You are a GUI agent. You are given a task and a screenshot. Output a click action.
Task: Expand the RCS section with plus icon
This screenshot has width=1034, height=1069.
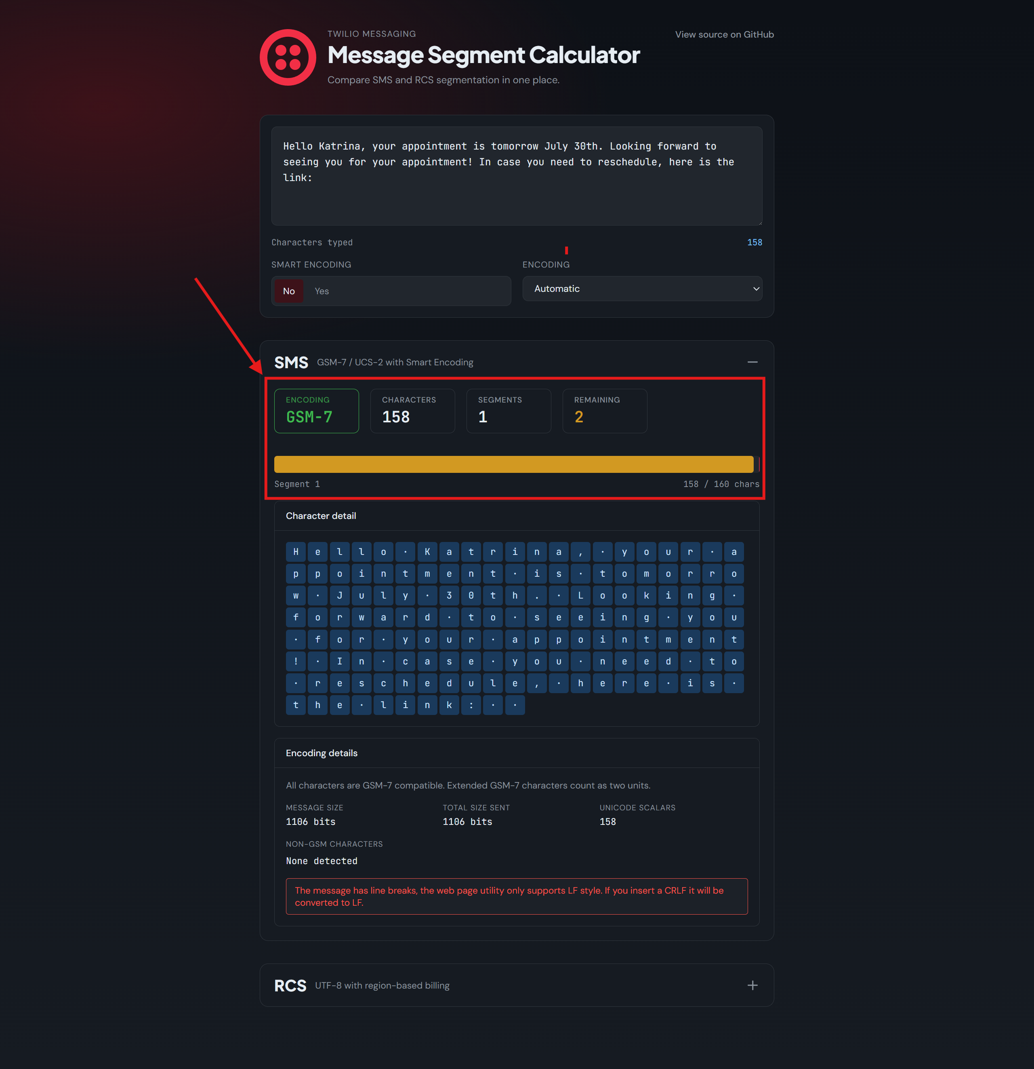coord(752,985)
